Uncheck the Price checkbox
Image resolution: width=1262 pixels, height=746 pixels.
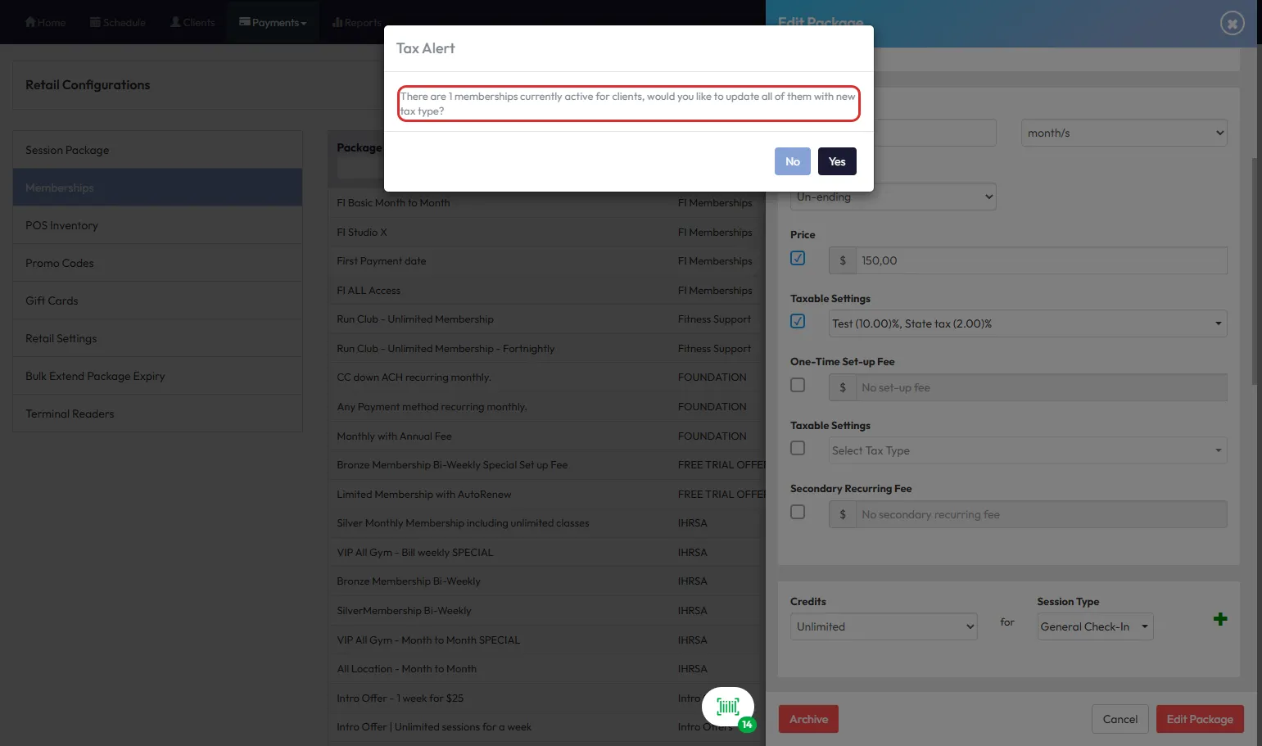pos(798,258)
